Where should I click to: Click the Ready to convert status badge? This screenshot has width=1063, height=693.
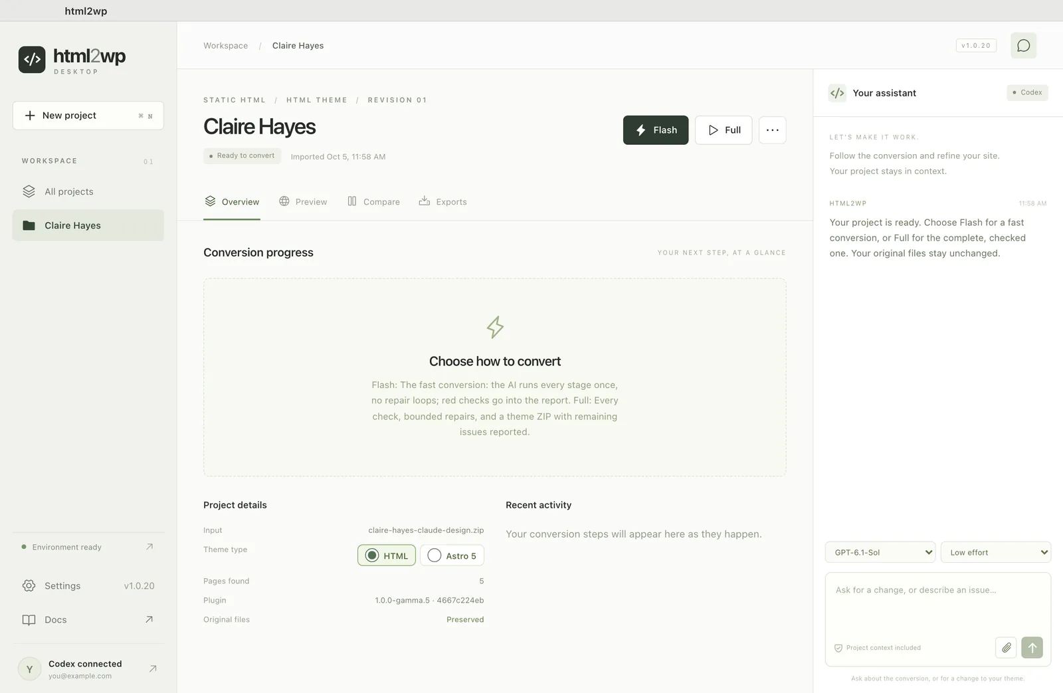click(242, 155)
